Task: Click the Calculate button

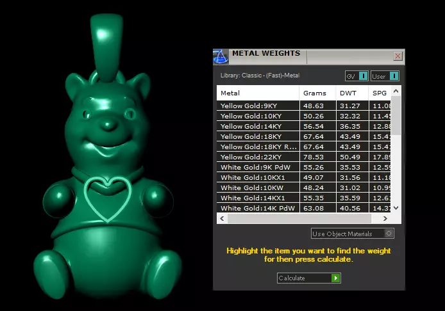Action: coord(309,278)
